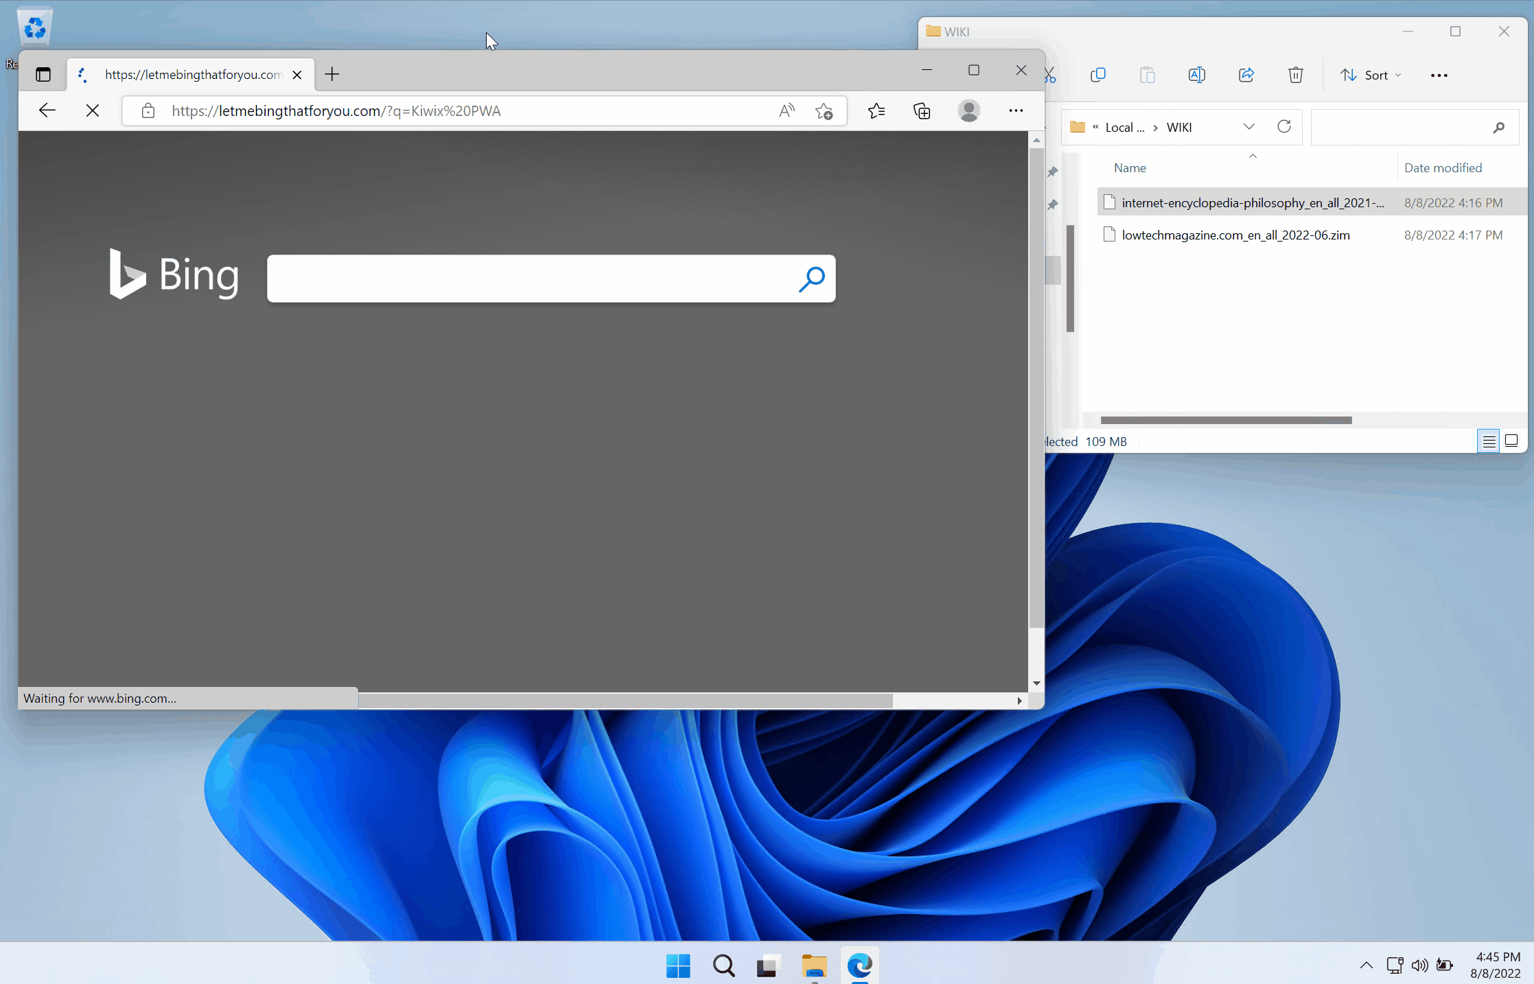Click Delete trash icon in File Explorer

coord(1296,75)
